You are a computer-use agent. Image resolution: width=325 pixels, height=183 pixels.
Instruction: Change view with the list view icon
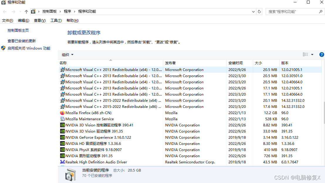pyautogui.click(x=305, y=55)
